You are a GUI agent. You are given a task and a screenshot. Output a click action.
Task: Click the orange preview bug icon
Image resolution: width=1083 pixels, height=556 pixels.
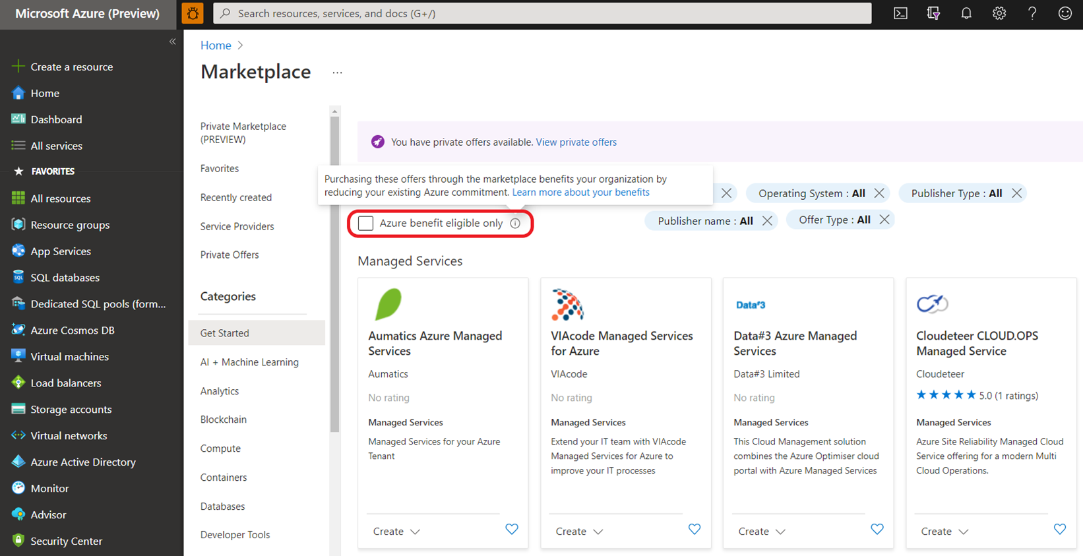(x=193, y=13)
